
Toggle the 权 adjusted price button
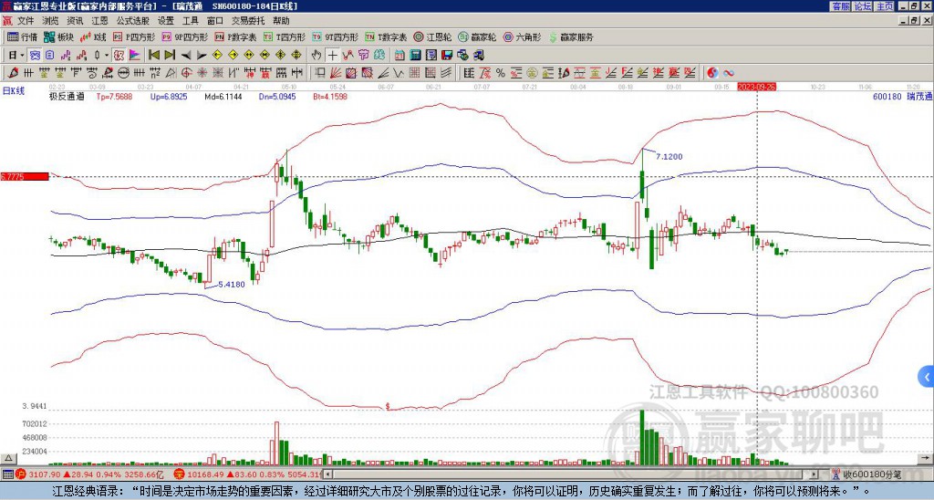tap(119, 56)
